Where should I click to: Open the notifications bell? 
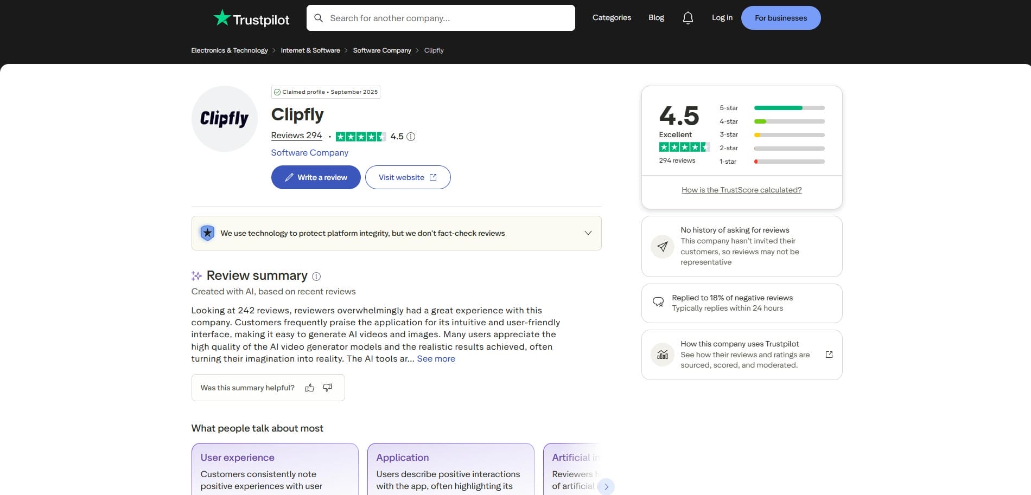(688, 18)
